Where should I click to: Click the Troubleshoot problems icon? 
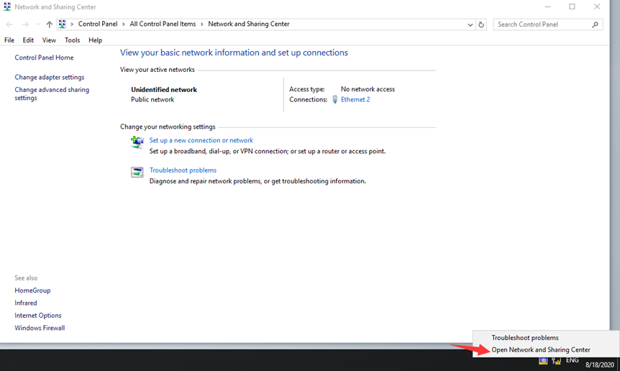click(137, 173)
